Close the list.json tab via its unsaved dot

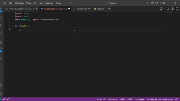pyautogui.click(x=109, y=9)
